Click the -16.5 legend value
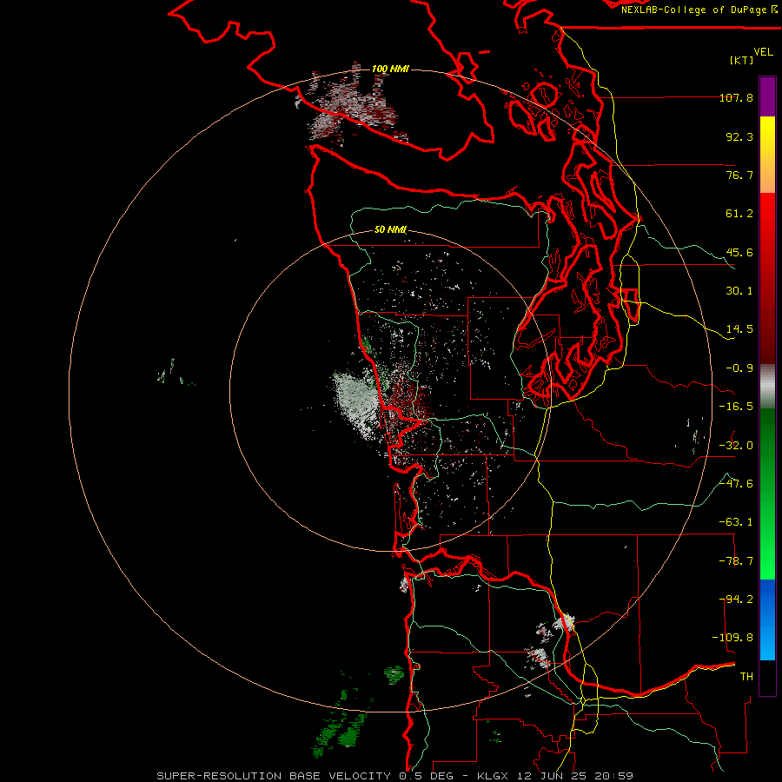 point(736,407)
